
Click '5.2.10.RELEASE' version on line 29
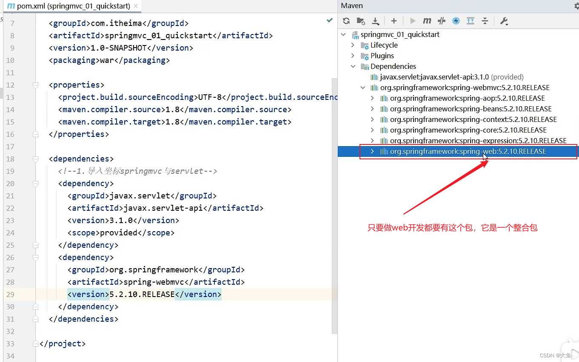point(142,294)
